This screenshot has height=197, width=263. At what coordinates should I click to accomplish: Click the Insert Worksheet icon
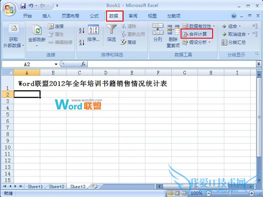click(95, 186)
